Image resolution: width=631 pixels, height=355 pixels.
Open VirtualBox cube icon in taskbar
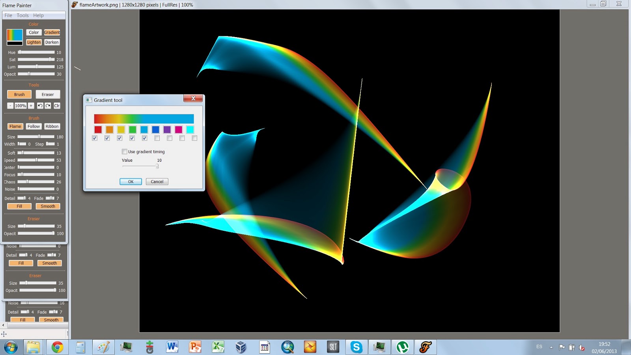coord(241,347)
